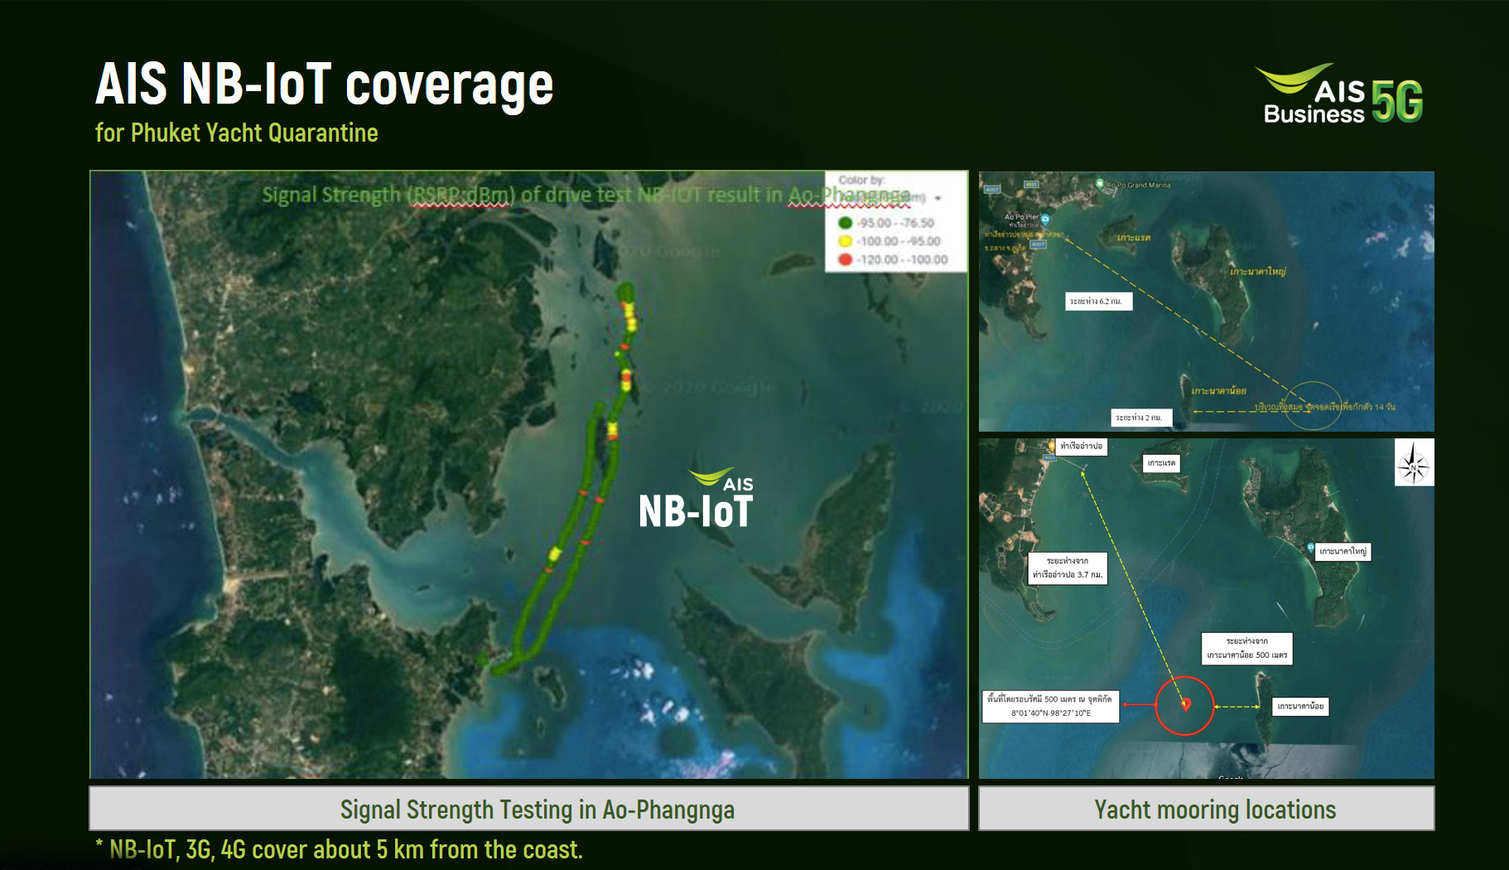
Task: Click green legend dot for -95.00 to -76.50
Action: [845, 223]
